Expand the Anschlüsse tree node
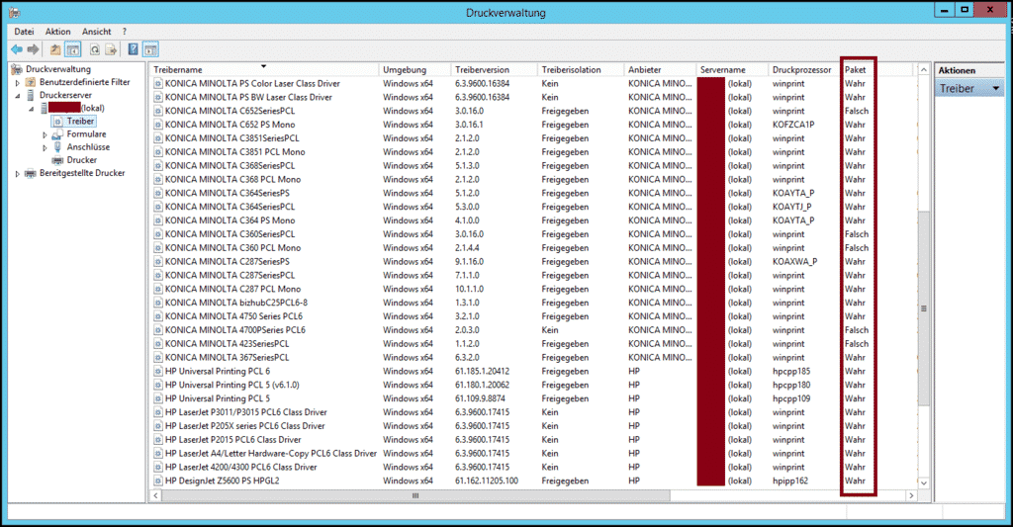Viewport: 1013px width, 527px height. point(45,148)
